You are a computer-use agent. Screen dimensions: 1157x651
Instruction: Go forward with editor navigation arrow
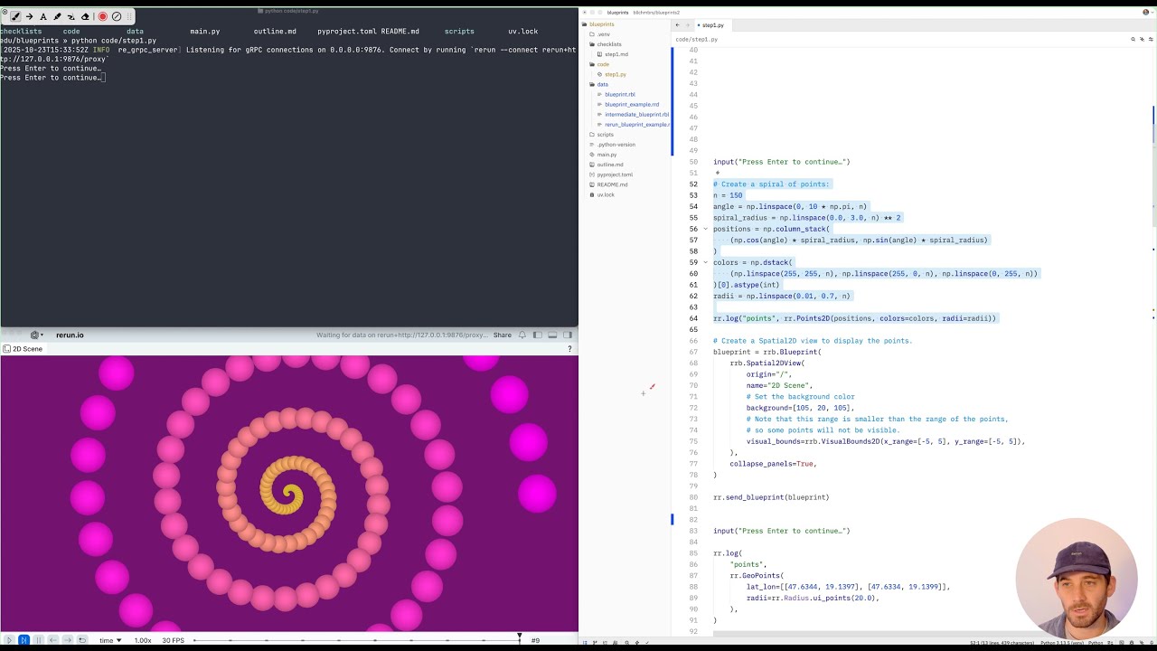[x=688, y=24]
